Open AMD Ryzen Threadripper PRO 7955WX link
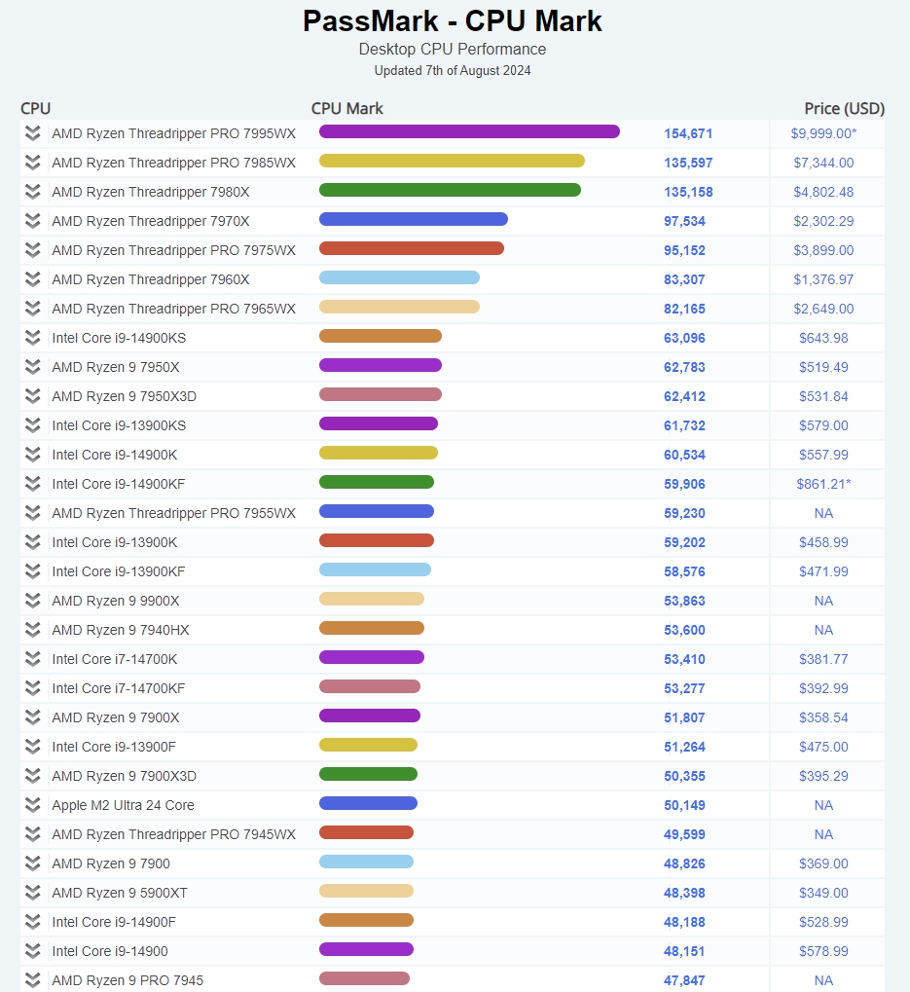This screenshot has height=992, width=910. pos(174,513)
